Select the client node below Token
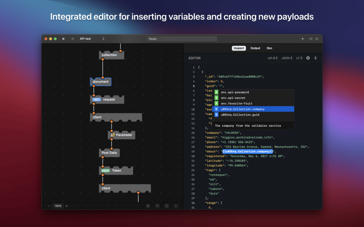The height and width of the screenshot is (227, 364). (x=125, y=189)
